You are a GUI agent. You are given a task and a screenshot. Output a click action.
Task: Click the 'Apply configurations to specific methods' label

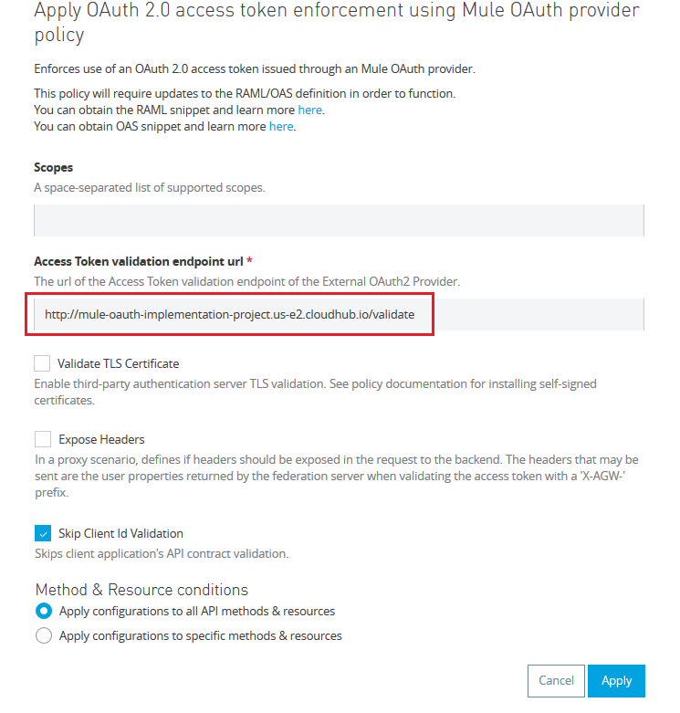(x=201, y=635)
